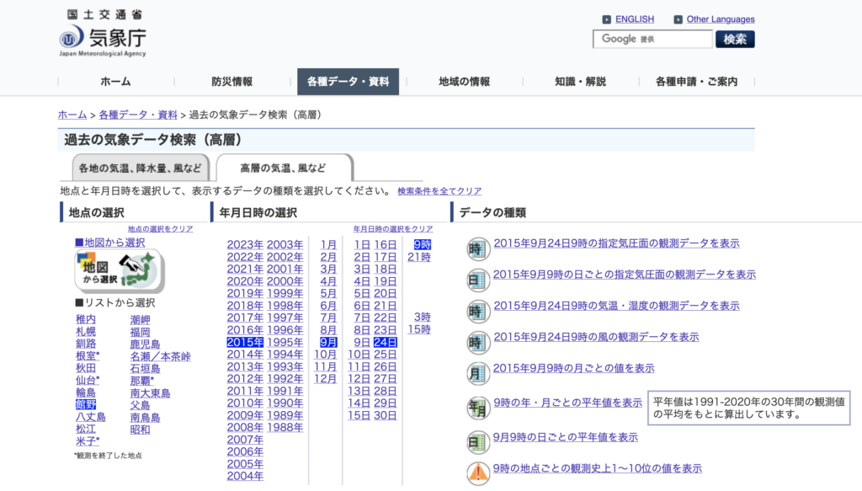This screenshot has width=862, height=491.
Task: Pick the 昭和 station
Action: (x=141, y=430)
